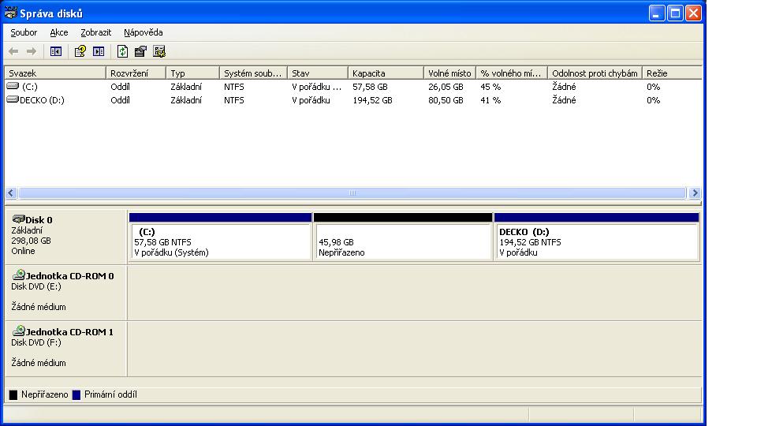
Task: Sort by the Svazek column header
Action: point(55,73)
